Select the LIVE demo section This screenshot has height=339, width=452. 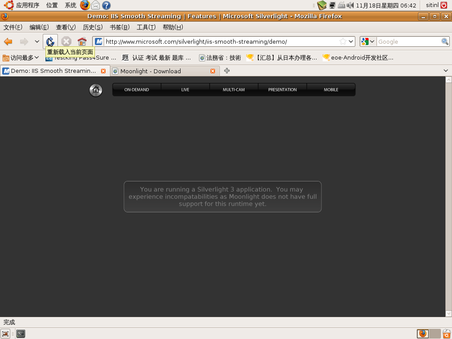click(185, 90)
